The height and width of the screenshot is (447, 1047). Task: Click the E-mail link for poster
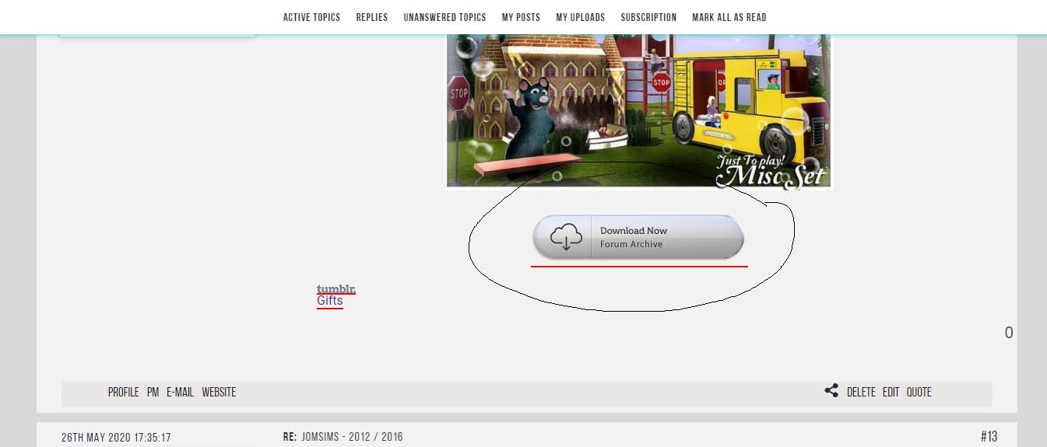(180, 393)
